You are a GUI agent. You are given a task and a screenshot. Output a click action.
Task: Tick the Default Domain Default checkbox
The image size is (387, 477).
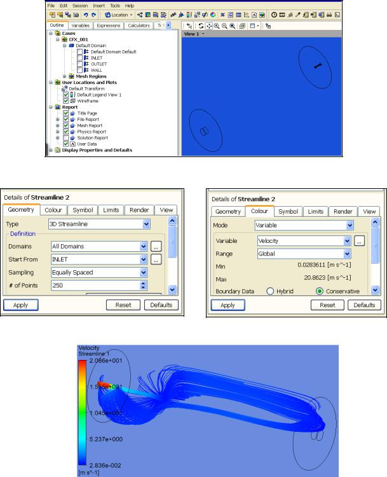tap(79, 52)
